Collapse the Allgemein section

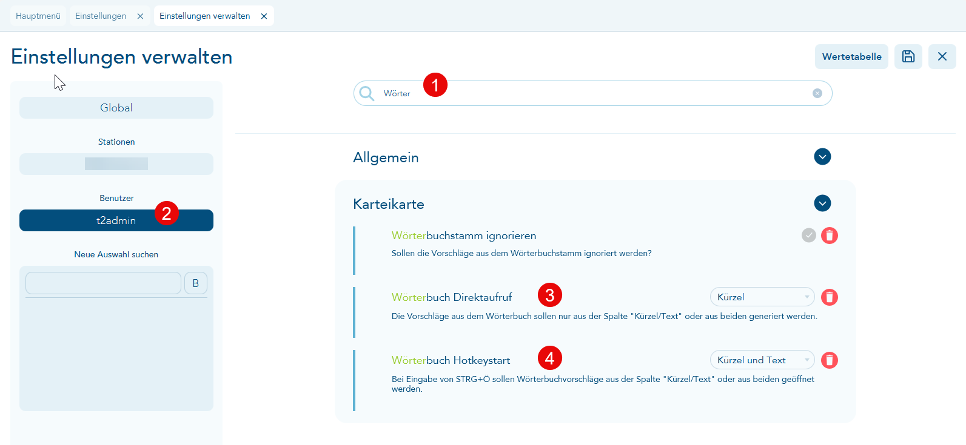click(822, 157)
